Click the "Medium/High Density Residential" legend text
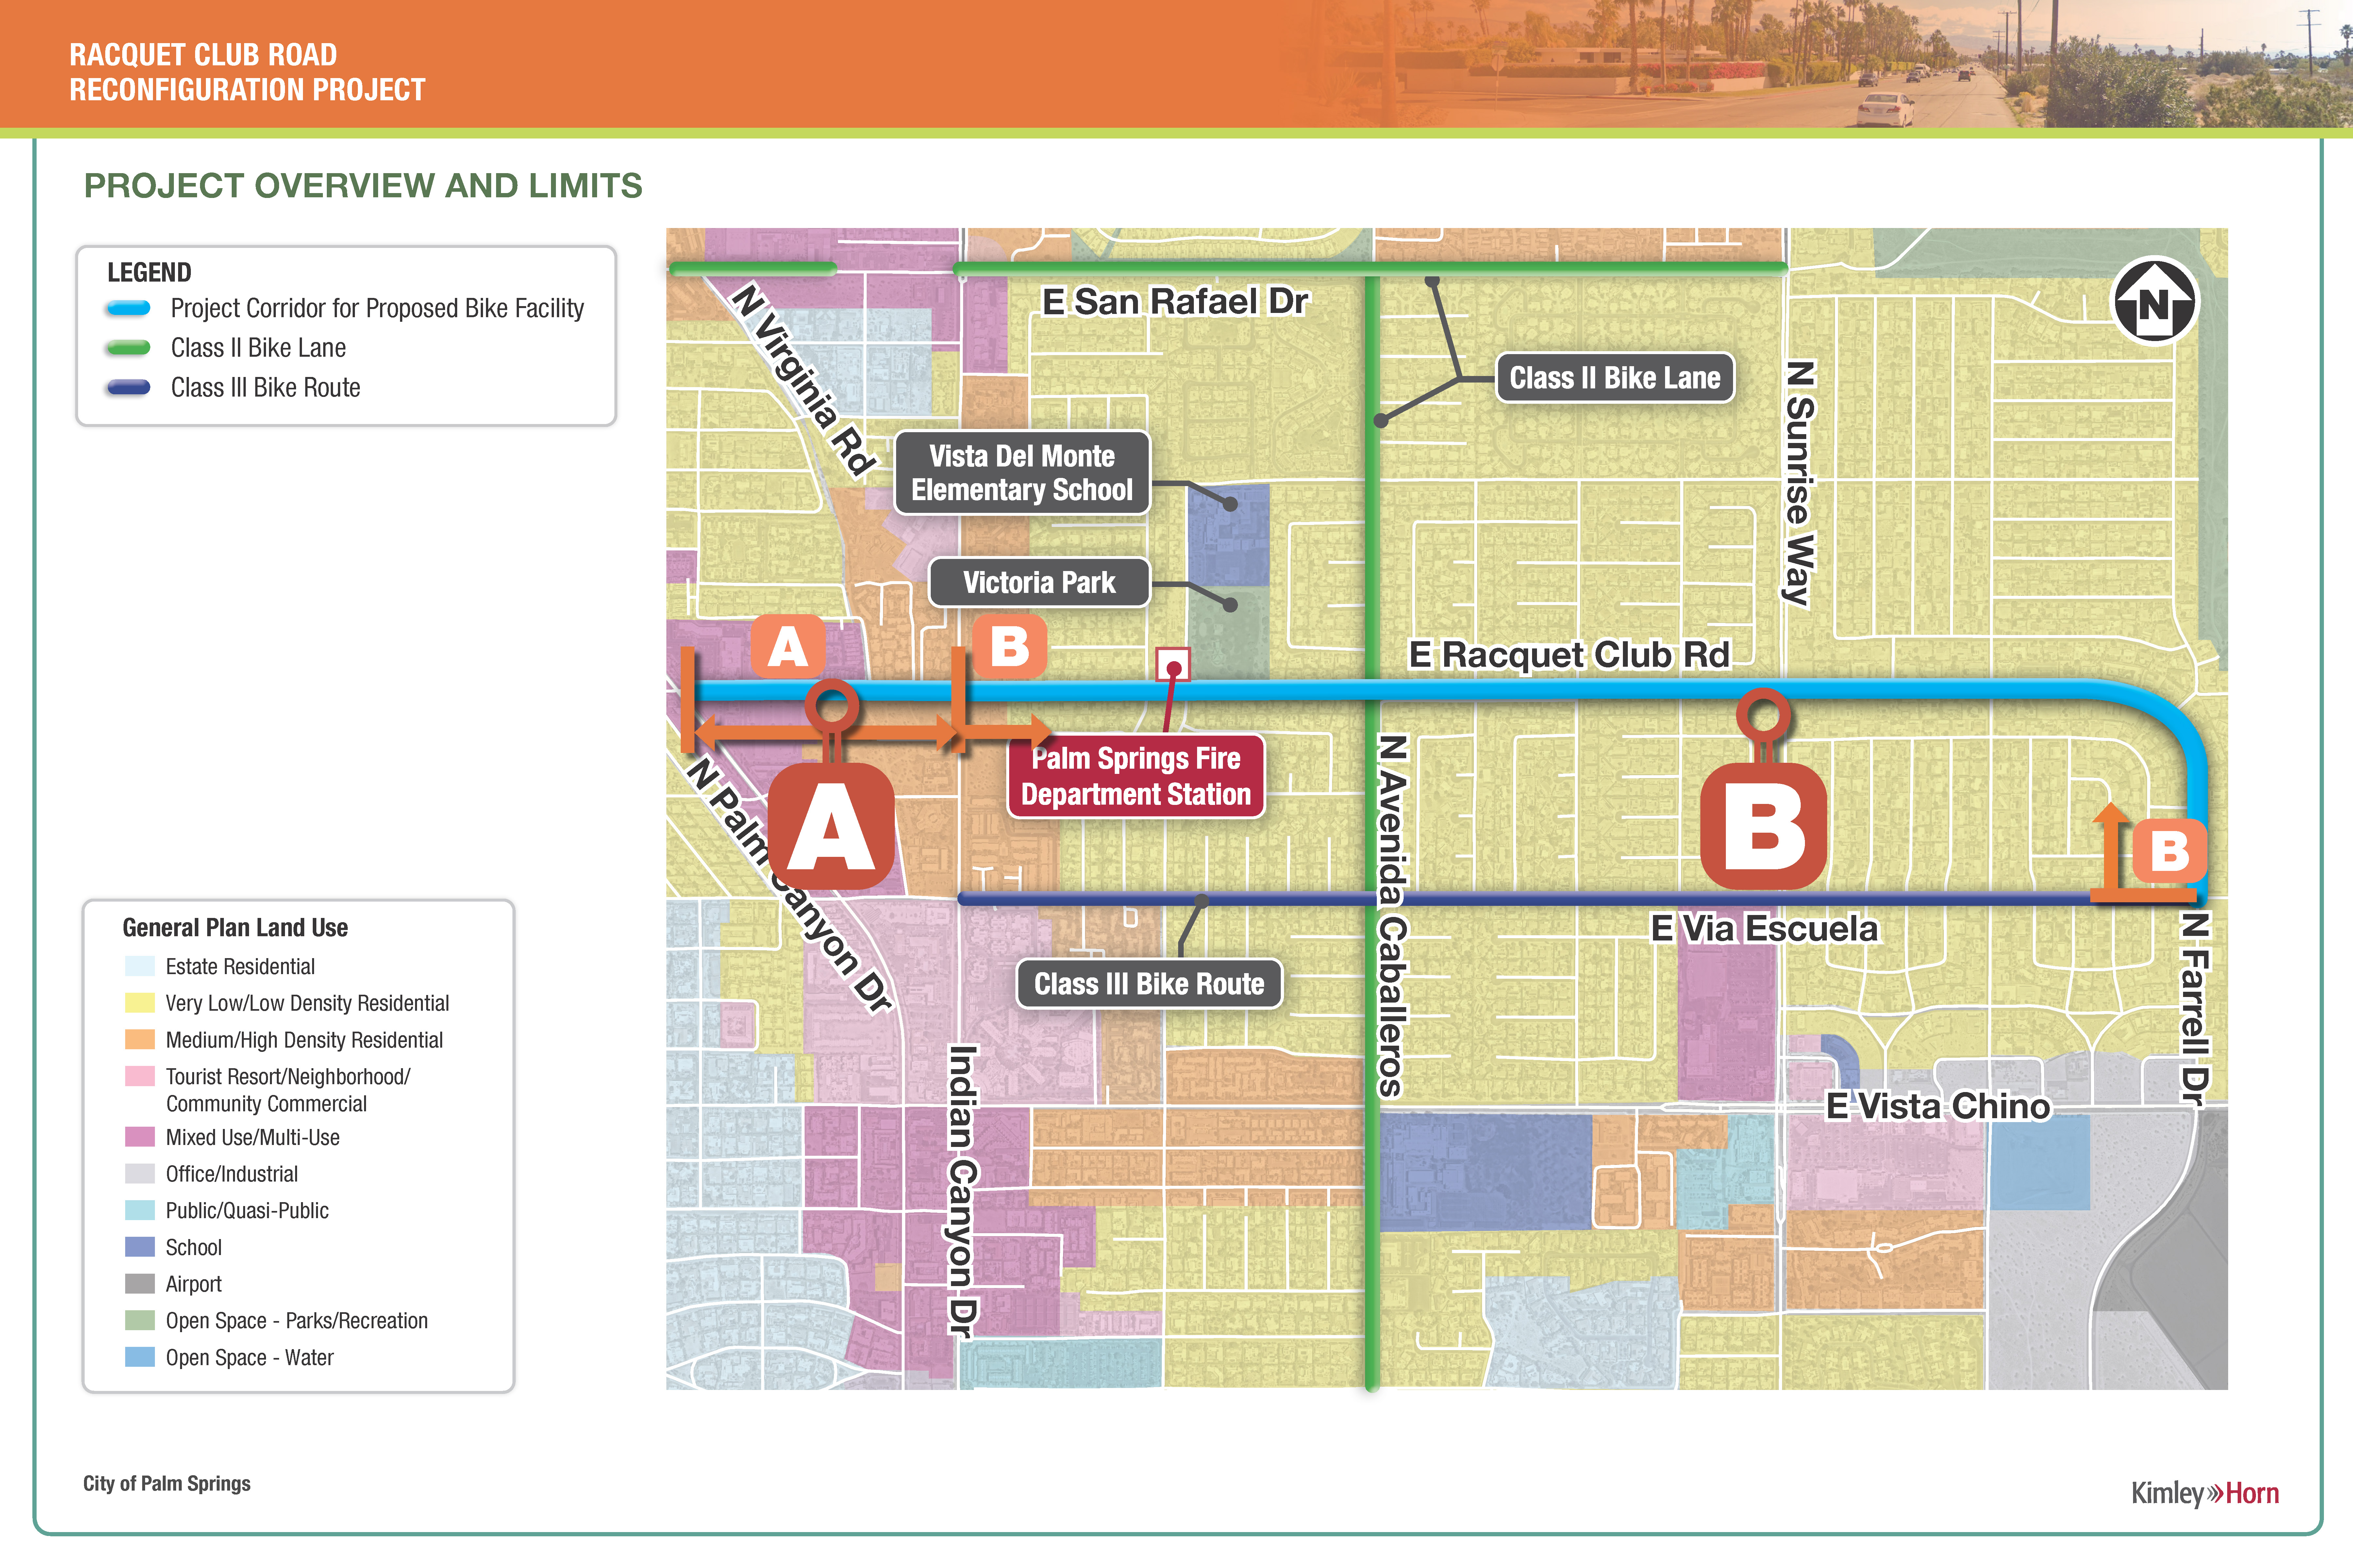Screen dimensions: 2353x1568 304,1040
